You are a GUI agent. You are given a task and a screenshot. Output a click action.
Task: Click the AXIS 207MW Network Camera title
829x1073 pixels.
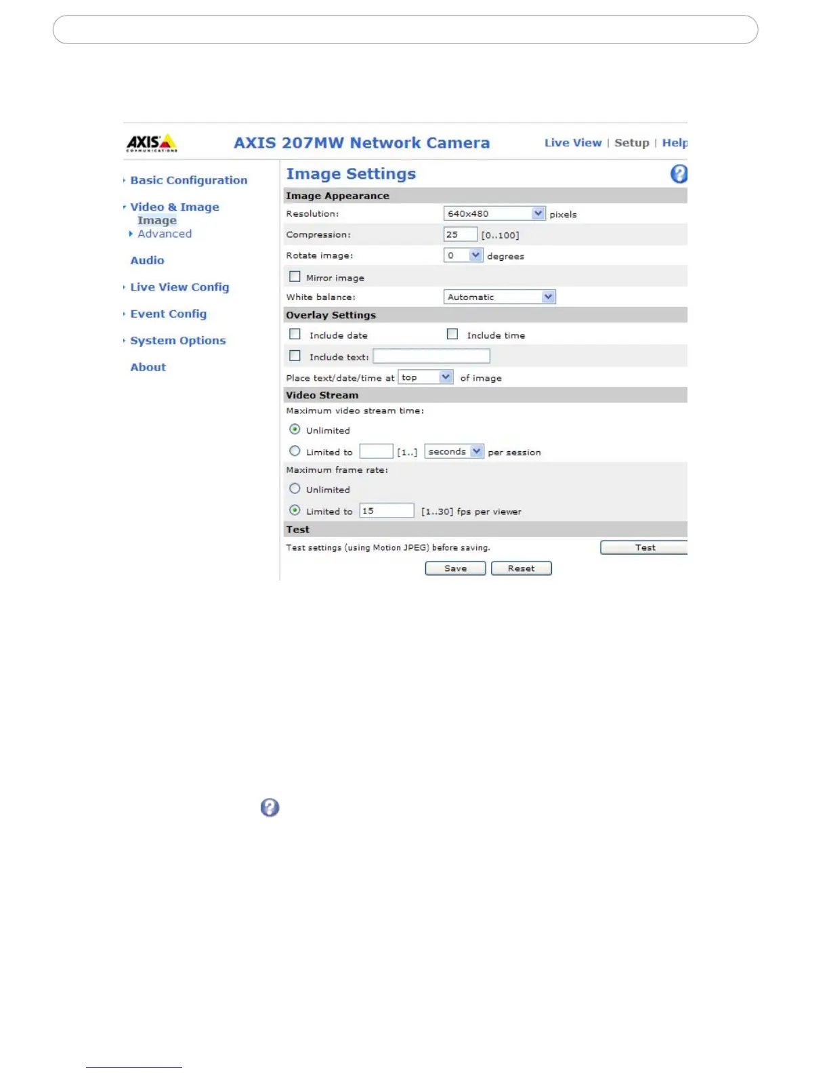point(362,143)
